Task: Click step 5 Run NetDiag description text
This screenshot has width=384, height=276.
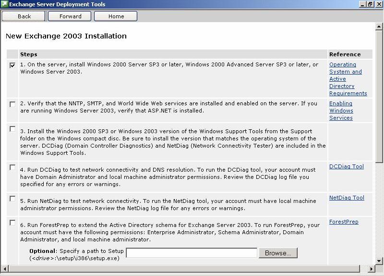Action: (x=168, y=205)
